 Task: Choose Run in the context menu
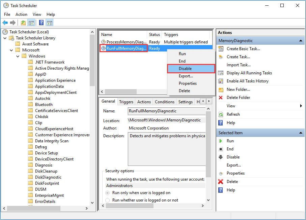pos(191,54)
